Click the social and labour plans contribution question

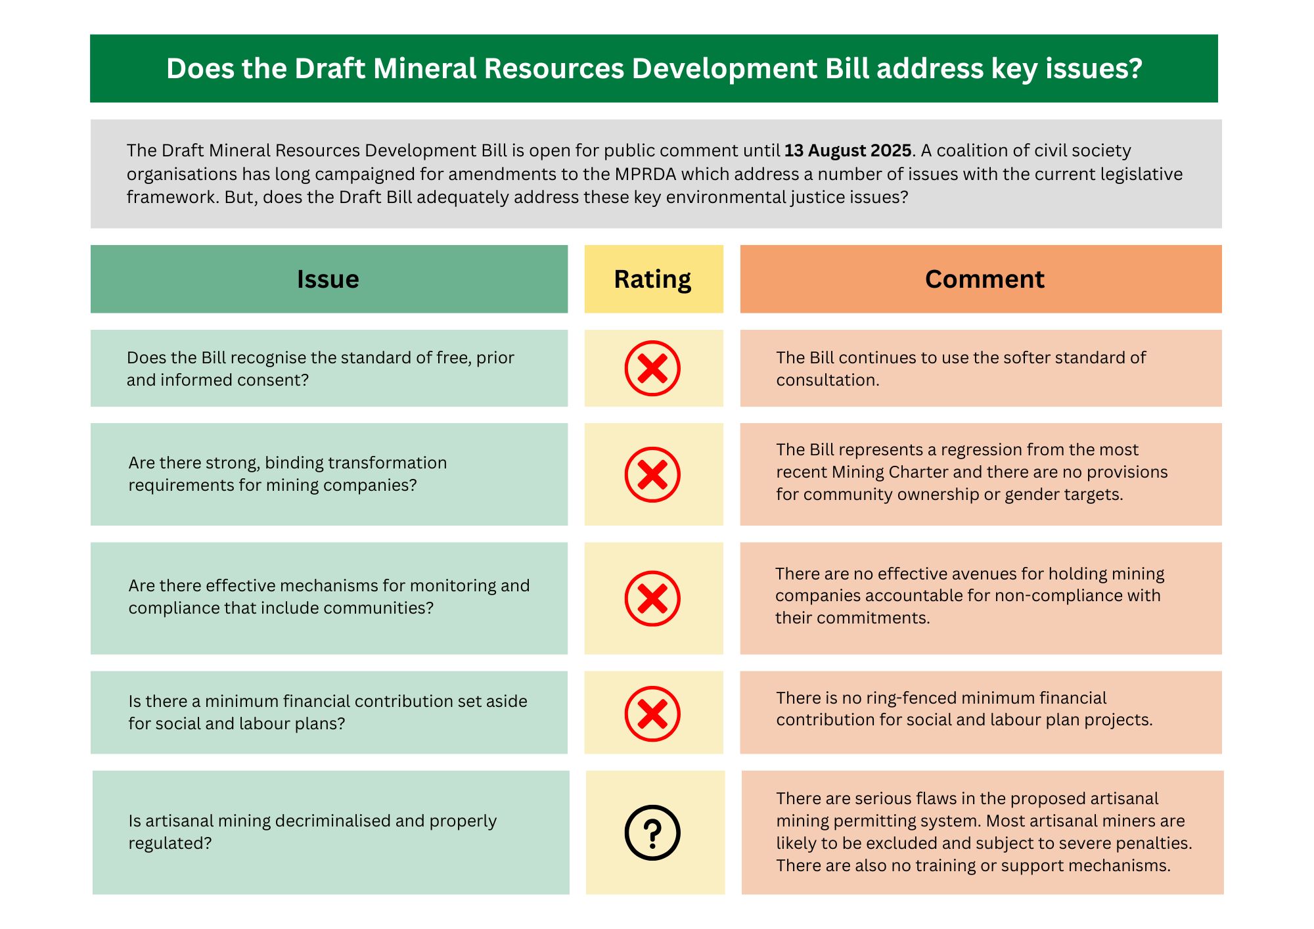327,712
